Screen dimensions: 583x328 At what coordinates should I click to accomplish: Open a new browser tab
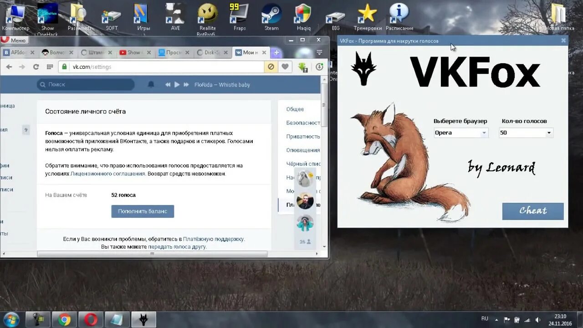[x=276, y=52]
